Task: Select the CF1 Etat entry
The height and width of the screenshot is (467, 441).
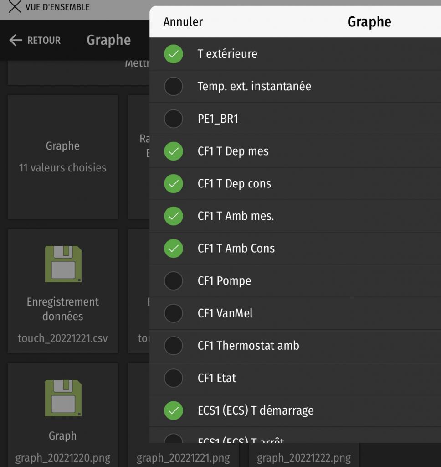Action: pyautogui.click(x=174, y=378)
